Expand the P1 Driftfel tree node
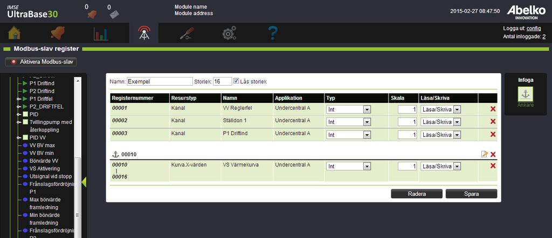The width and height of the screenshot is (552, 238). tap(18, 99)
